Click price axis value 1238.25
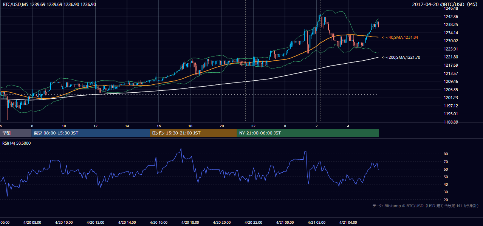Screen dimensions: 483x226 (x=451, y=24)
